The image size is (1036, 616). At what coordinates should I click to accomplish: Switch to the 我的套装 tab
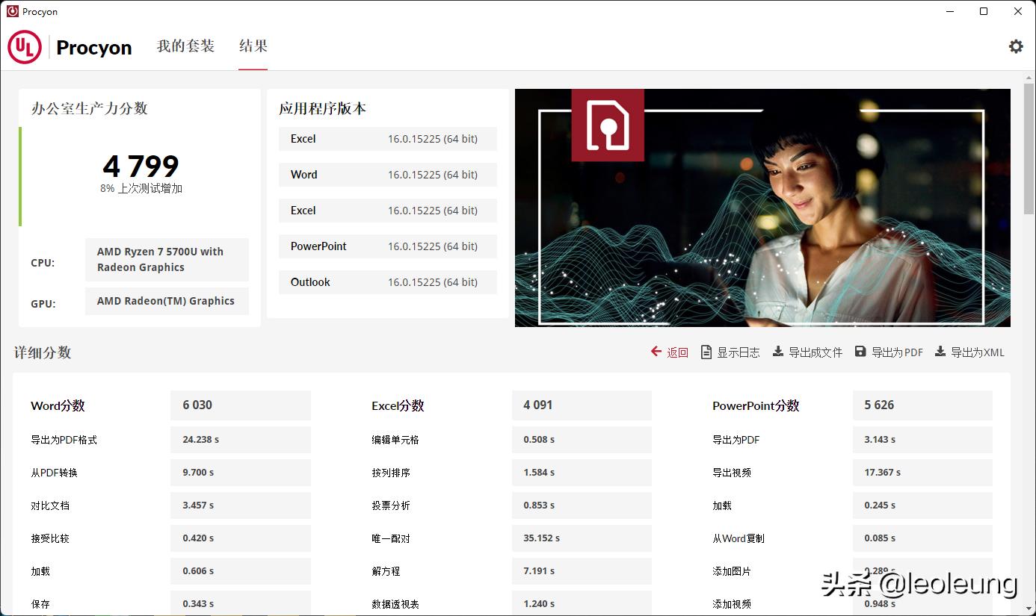[186, 46]
